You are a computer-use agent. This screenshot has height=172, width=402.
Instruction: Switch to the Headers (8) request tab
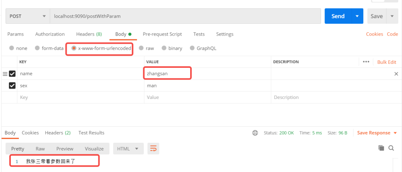click(89, 34)
